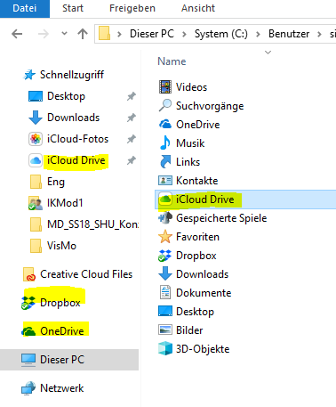
Task: Click the pin icon next to iCloud-Fotos
Action: pos(132,139)
